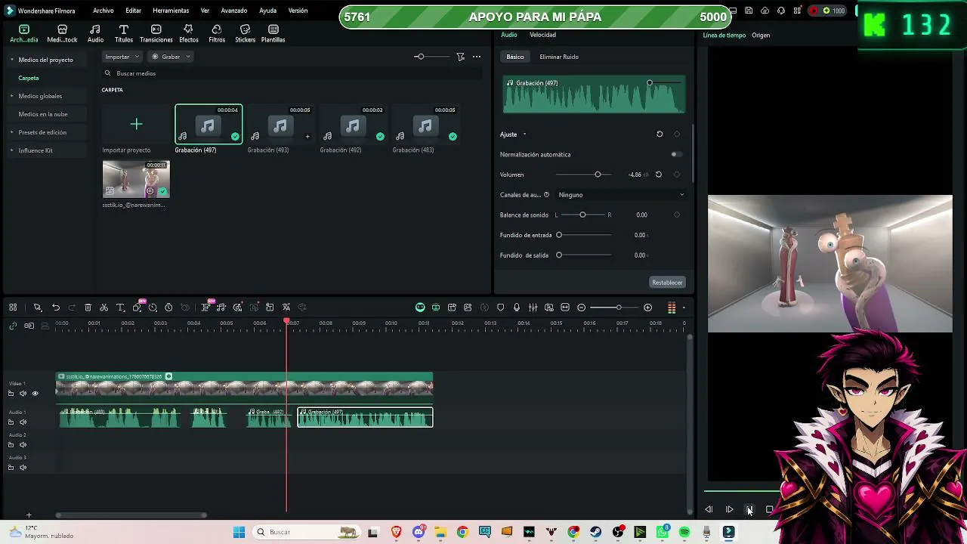Toggle visibility eye of Video 1 track

point(35,394)
